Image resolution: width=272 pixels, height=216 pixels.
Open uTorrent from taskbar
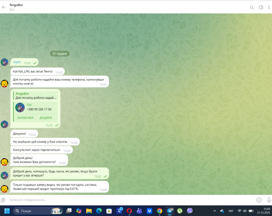[180, 211]
